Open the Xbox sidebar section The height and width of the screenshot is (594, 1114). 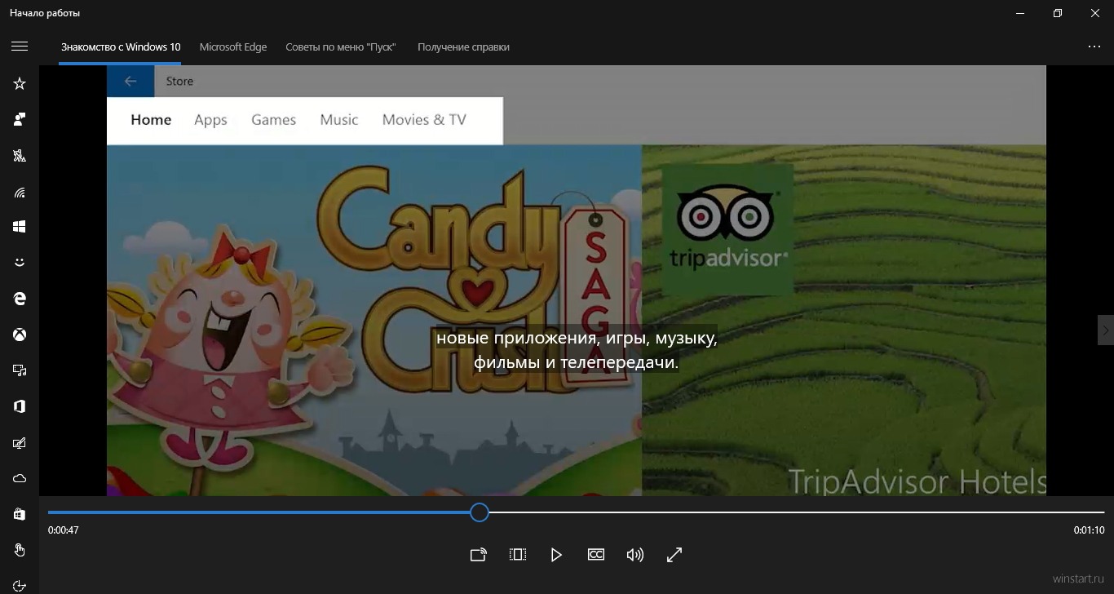pos(20,335)
